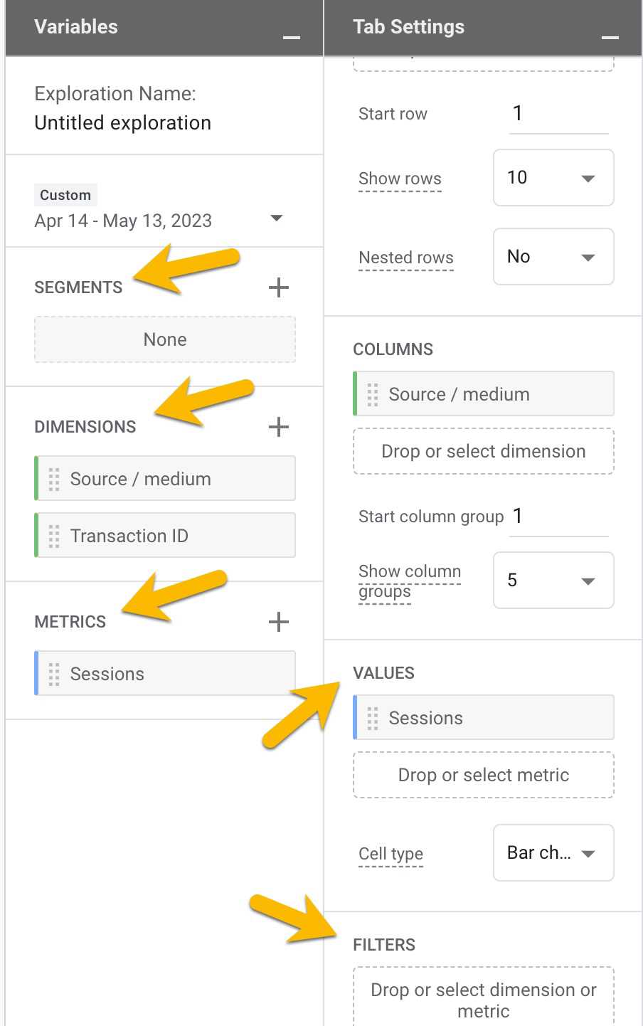This screenshot has width=643, height=1026.
Task: Add a dimension with the plus icon
Action: pyautogui.click(x=279, y=427)
